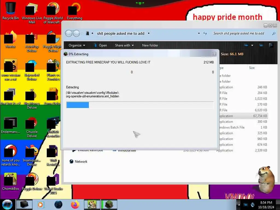The width and height of the screenshot is (280, 210).
Task: Open the Explorer help button
Action: (271, 45)
